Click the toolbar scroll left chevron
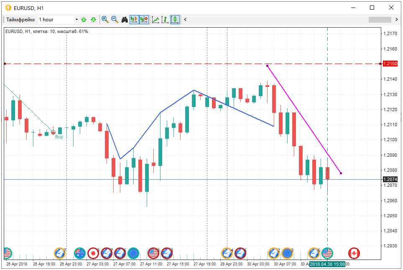 coord(185,20)
